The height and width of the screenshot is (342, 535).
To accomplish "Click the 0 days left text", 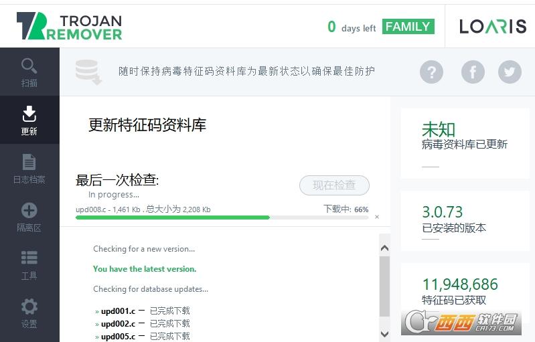I will (352, 27).
